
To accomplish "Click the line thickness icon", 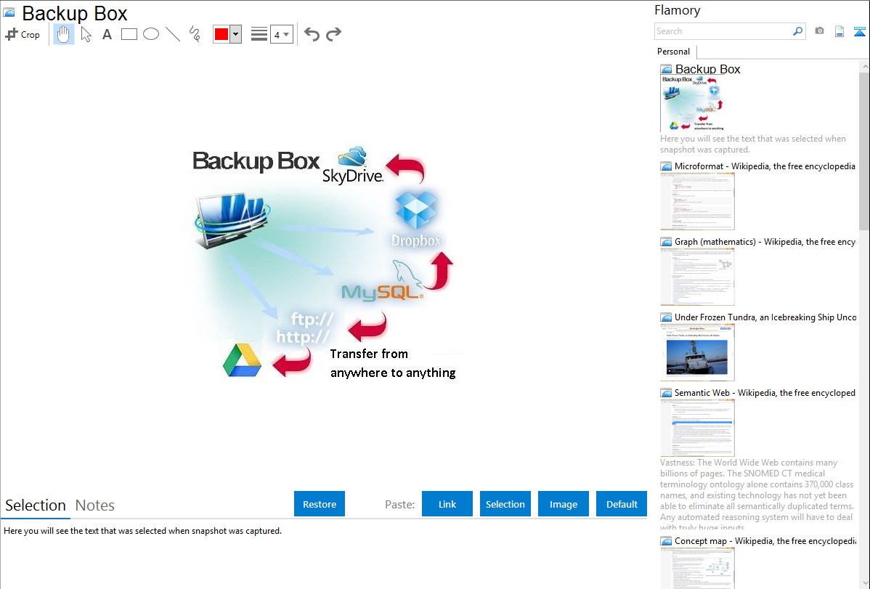I will (x=259, y=34).
